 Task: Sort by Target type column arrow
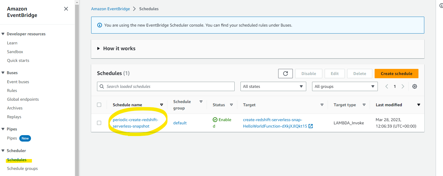[364, 105]
